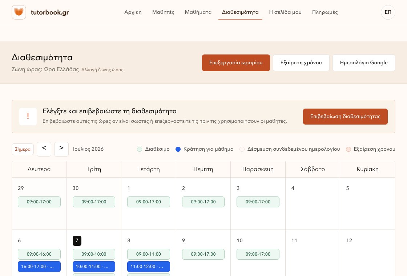Go to previous month arrow
407x276 pixels.
pos(44,149)
